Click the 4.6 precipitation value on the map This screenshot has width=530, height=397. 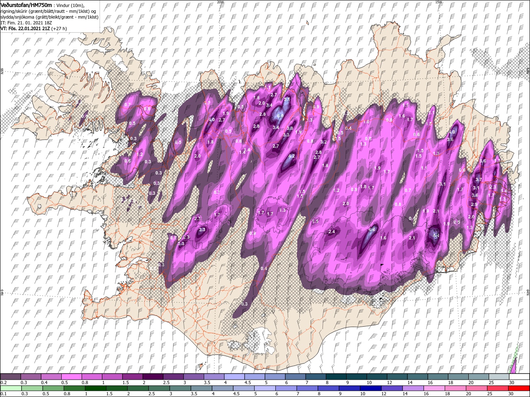coord(372,230)
